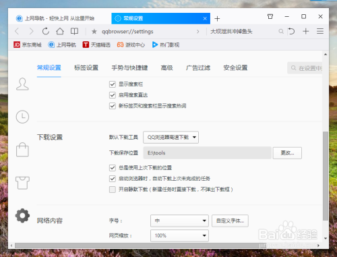Click the horizontal scrollbar thumb

[x=141, y=246]
